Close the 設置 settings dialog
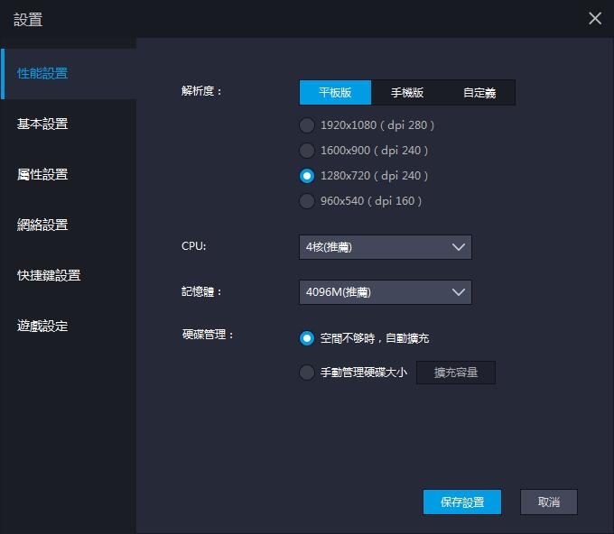 [x=594, y=19]
